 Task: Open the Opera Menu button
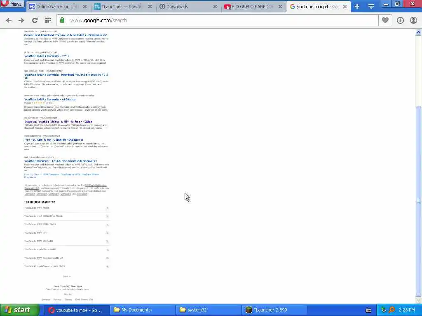12,4
